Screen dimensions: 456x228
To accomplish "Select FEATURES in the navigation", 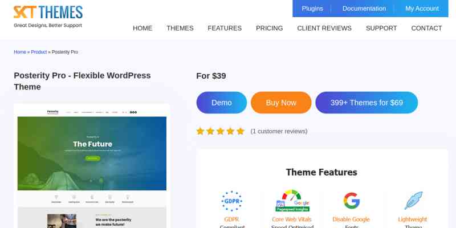I will pos(225,28).
